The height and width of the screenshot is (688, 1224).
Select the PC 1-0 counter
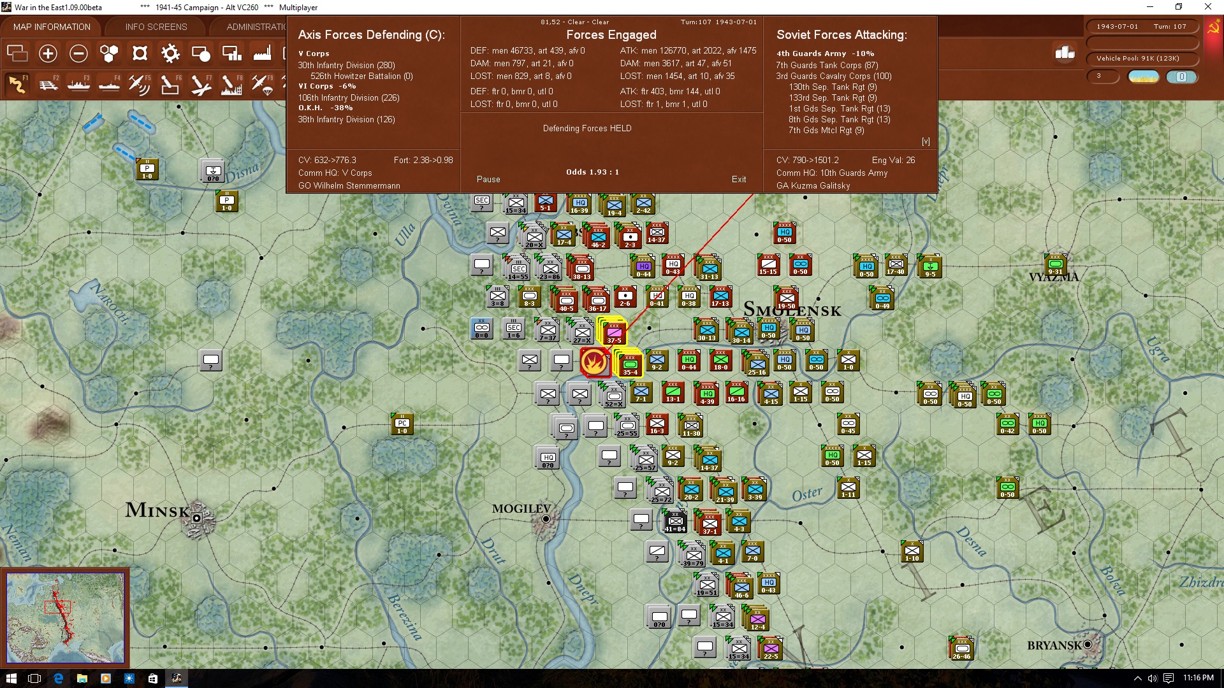click(x=402, y=424)
